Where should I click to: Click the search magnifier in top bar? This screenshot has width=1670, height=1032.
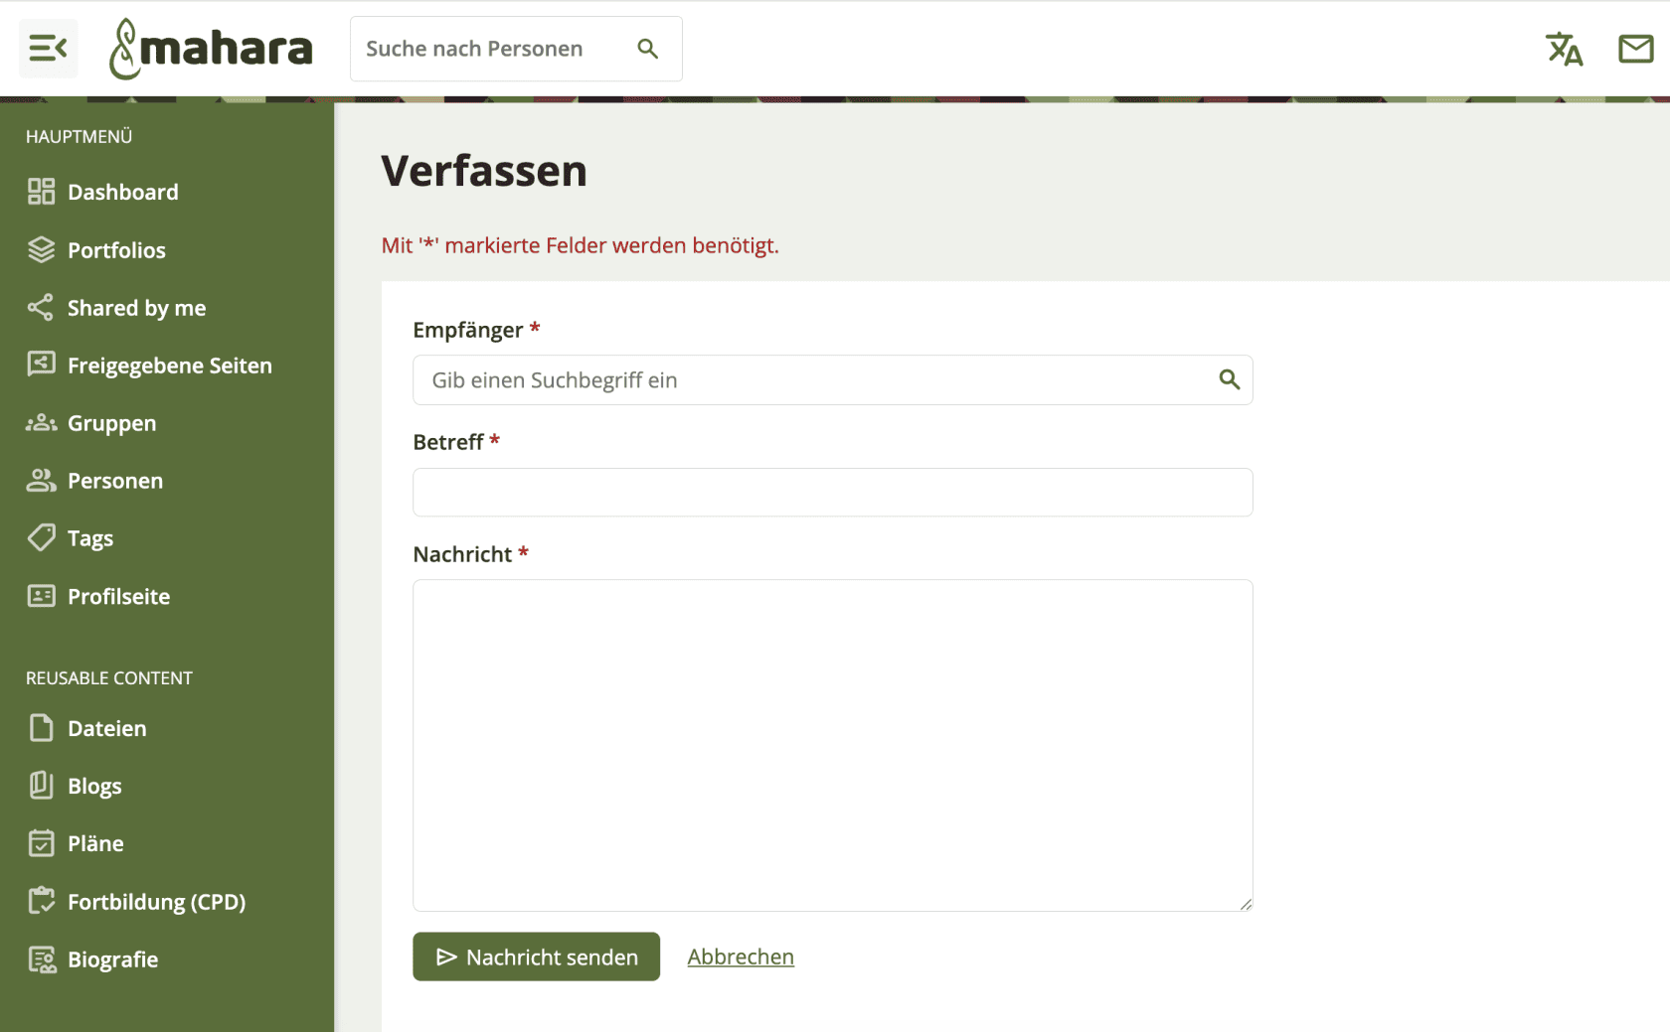[647, 49]
